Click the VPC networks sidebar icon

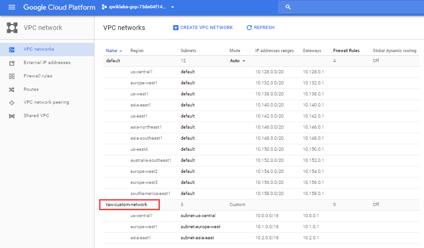12,49
